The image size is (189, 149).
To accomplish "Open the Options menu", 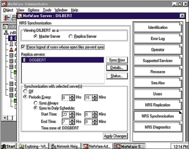I will 33,10.
